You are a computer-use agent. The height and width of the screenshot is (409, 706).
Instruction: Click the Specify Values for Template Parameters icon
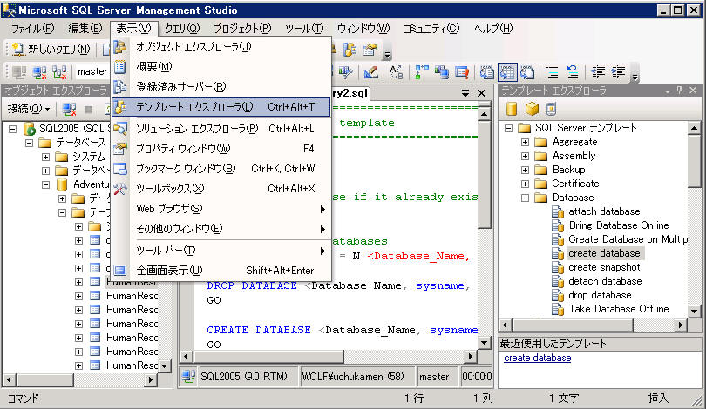(396, 72)
